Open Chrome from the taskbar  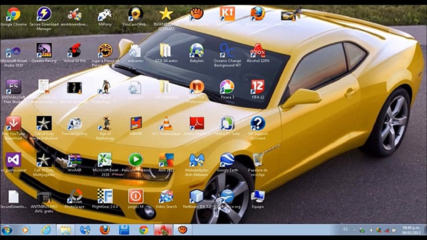pyautogui.click(x=144, y=230)
